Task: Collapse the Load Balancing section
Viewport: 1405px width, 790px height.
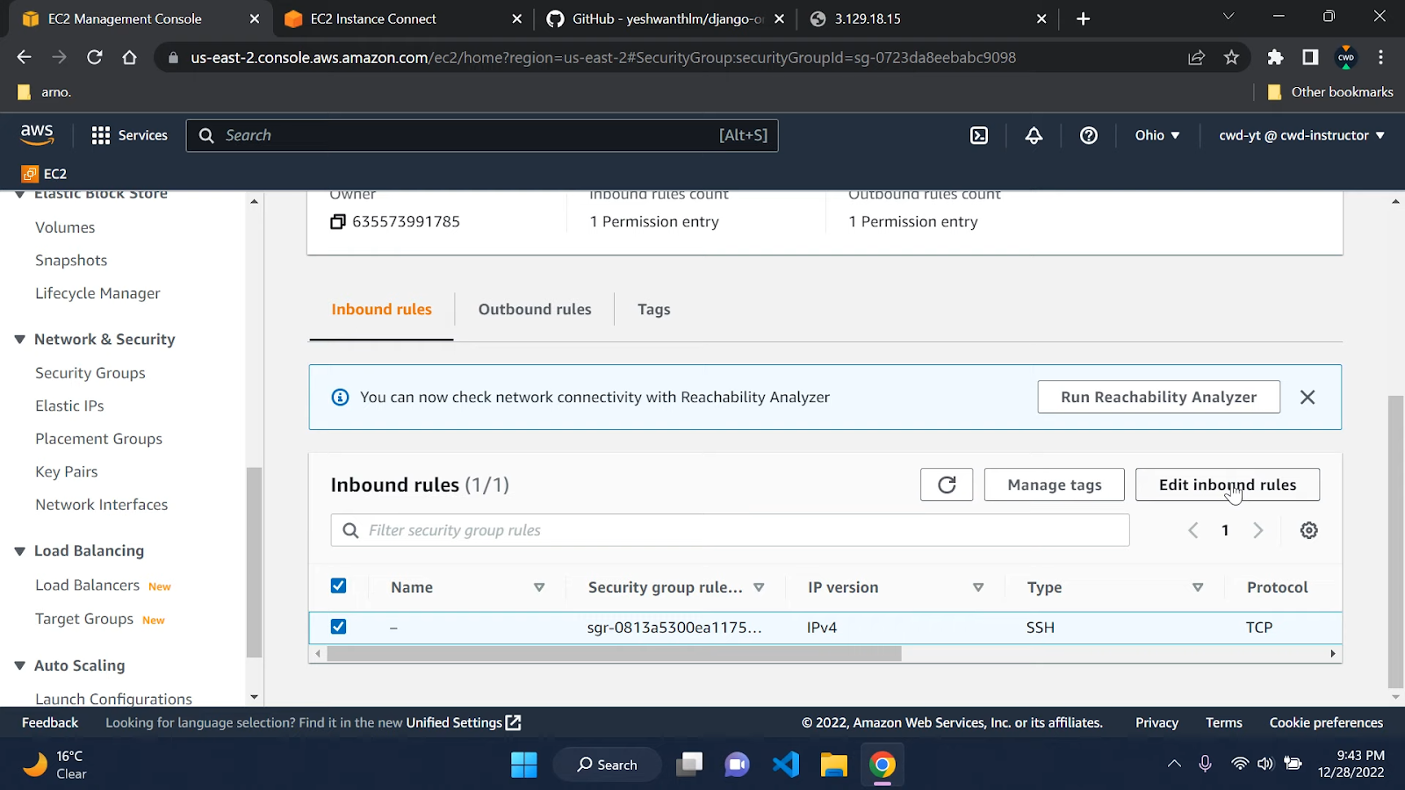Action: click(x=19, y=551)
